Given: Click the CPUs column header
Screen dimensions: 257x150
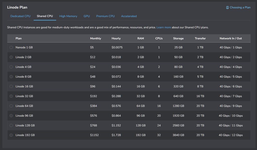Looking at the screenshot, I should [159, 38].
